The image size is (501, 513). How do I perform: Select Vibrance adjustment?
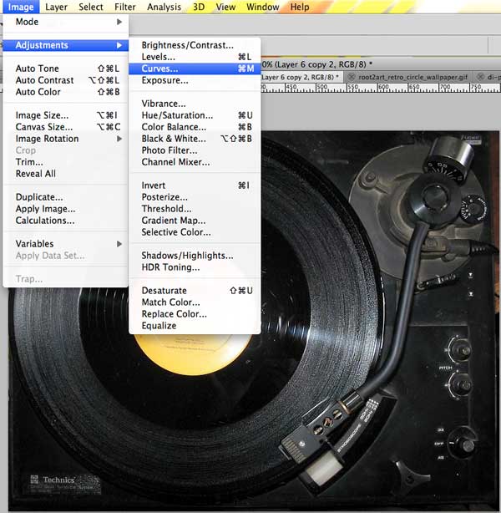coord(195,104)
